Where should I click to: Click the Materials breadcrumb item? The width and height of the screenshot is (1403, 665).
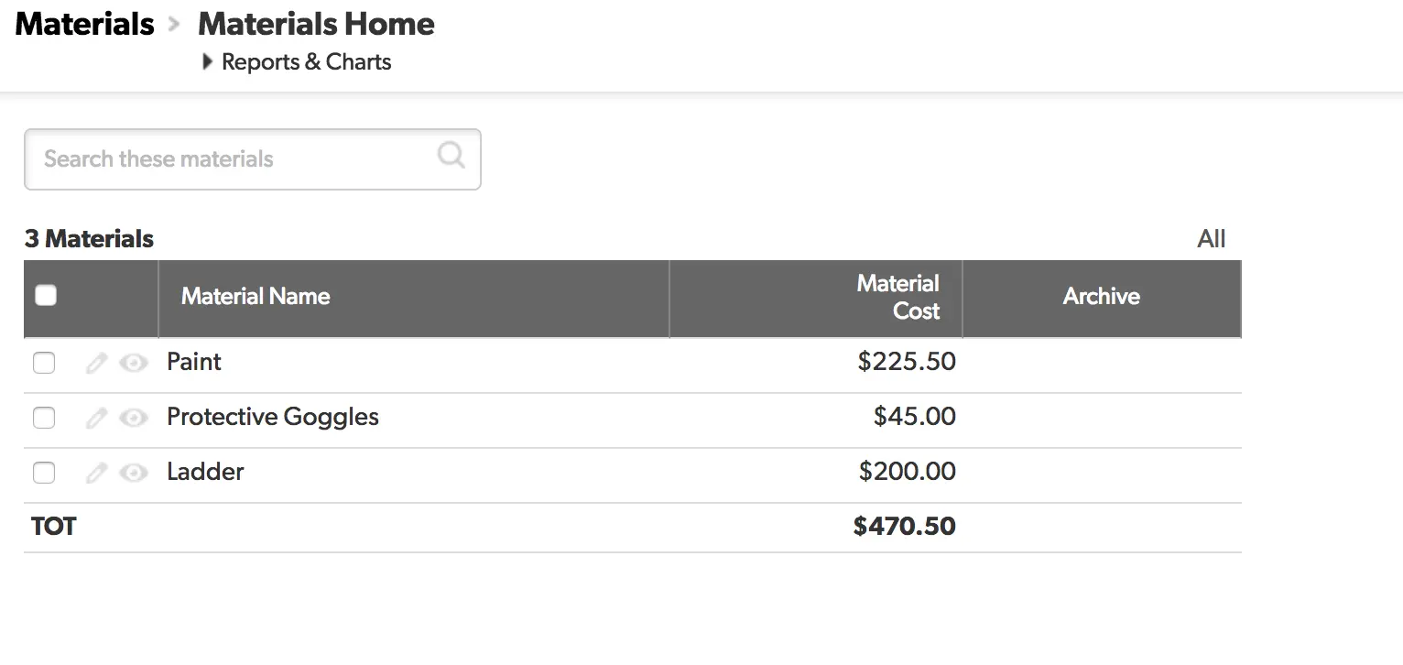(83, 24)
